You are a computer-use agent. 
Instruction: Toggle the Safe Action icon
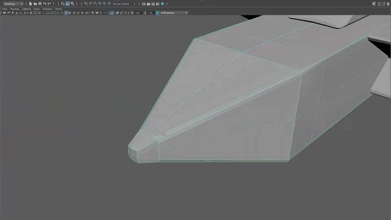pos(51,13)
